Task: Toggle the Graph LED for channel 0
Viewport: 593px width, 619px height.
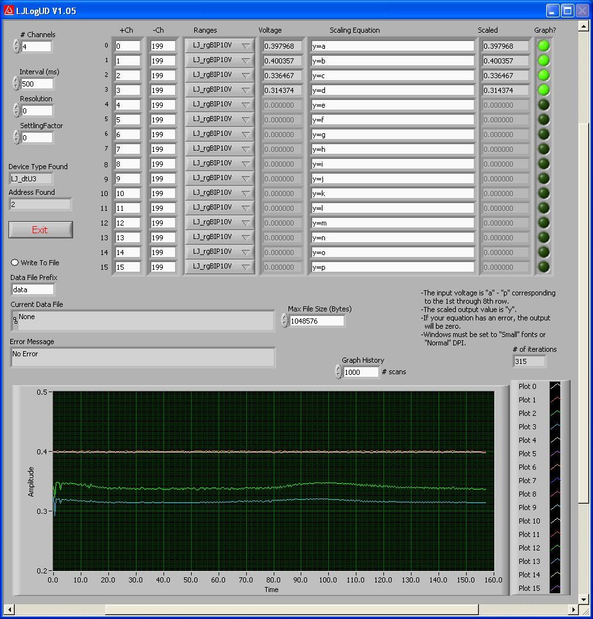Action: click(544, 45)
